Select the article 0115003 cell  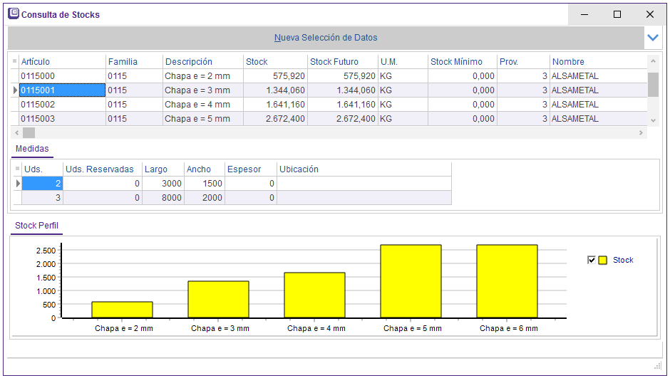(x=62, y=119)
